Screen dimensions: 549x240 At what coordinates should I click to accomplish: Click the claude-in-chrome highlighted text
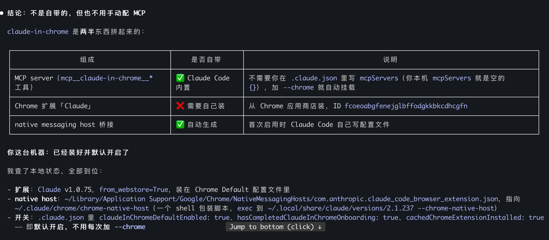tap(38, 31)
